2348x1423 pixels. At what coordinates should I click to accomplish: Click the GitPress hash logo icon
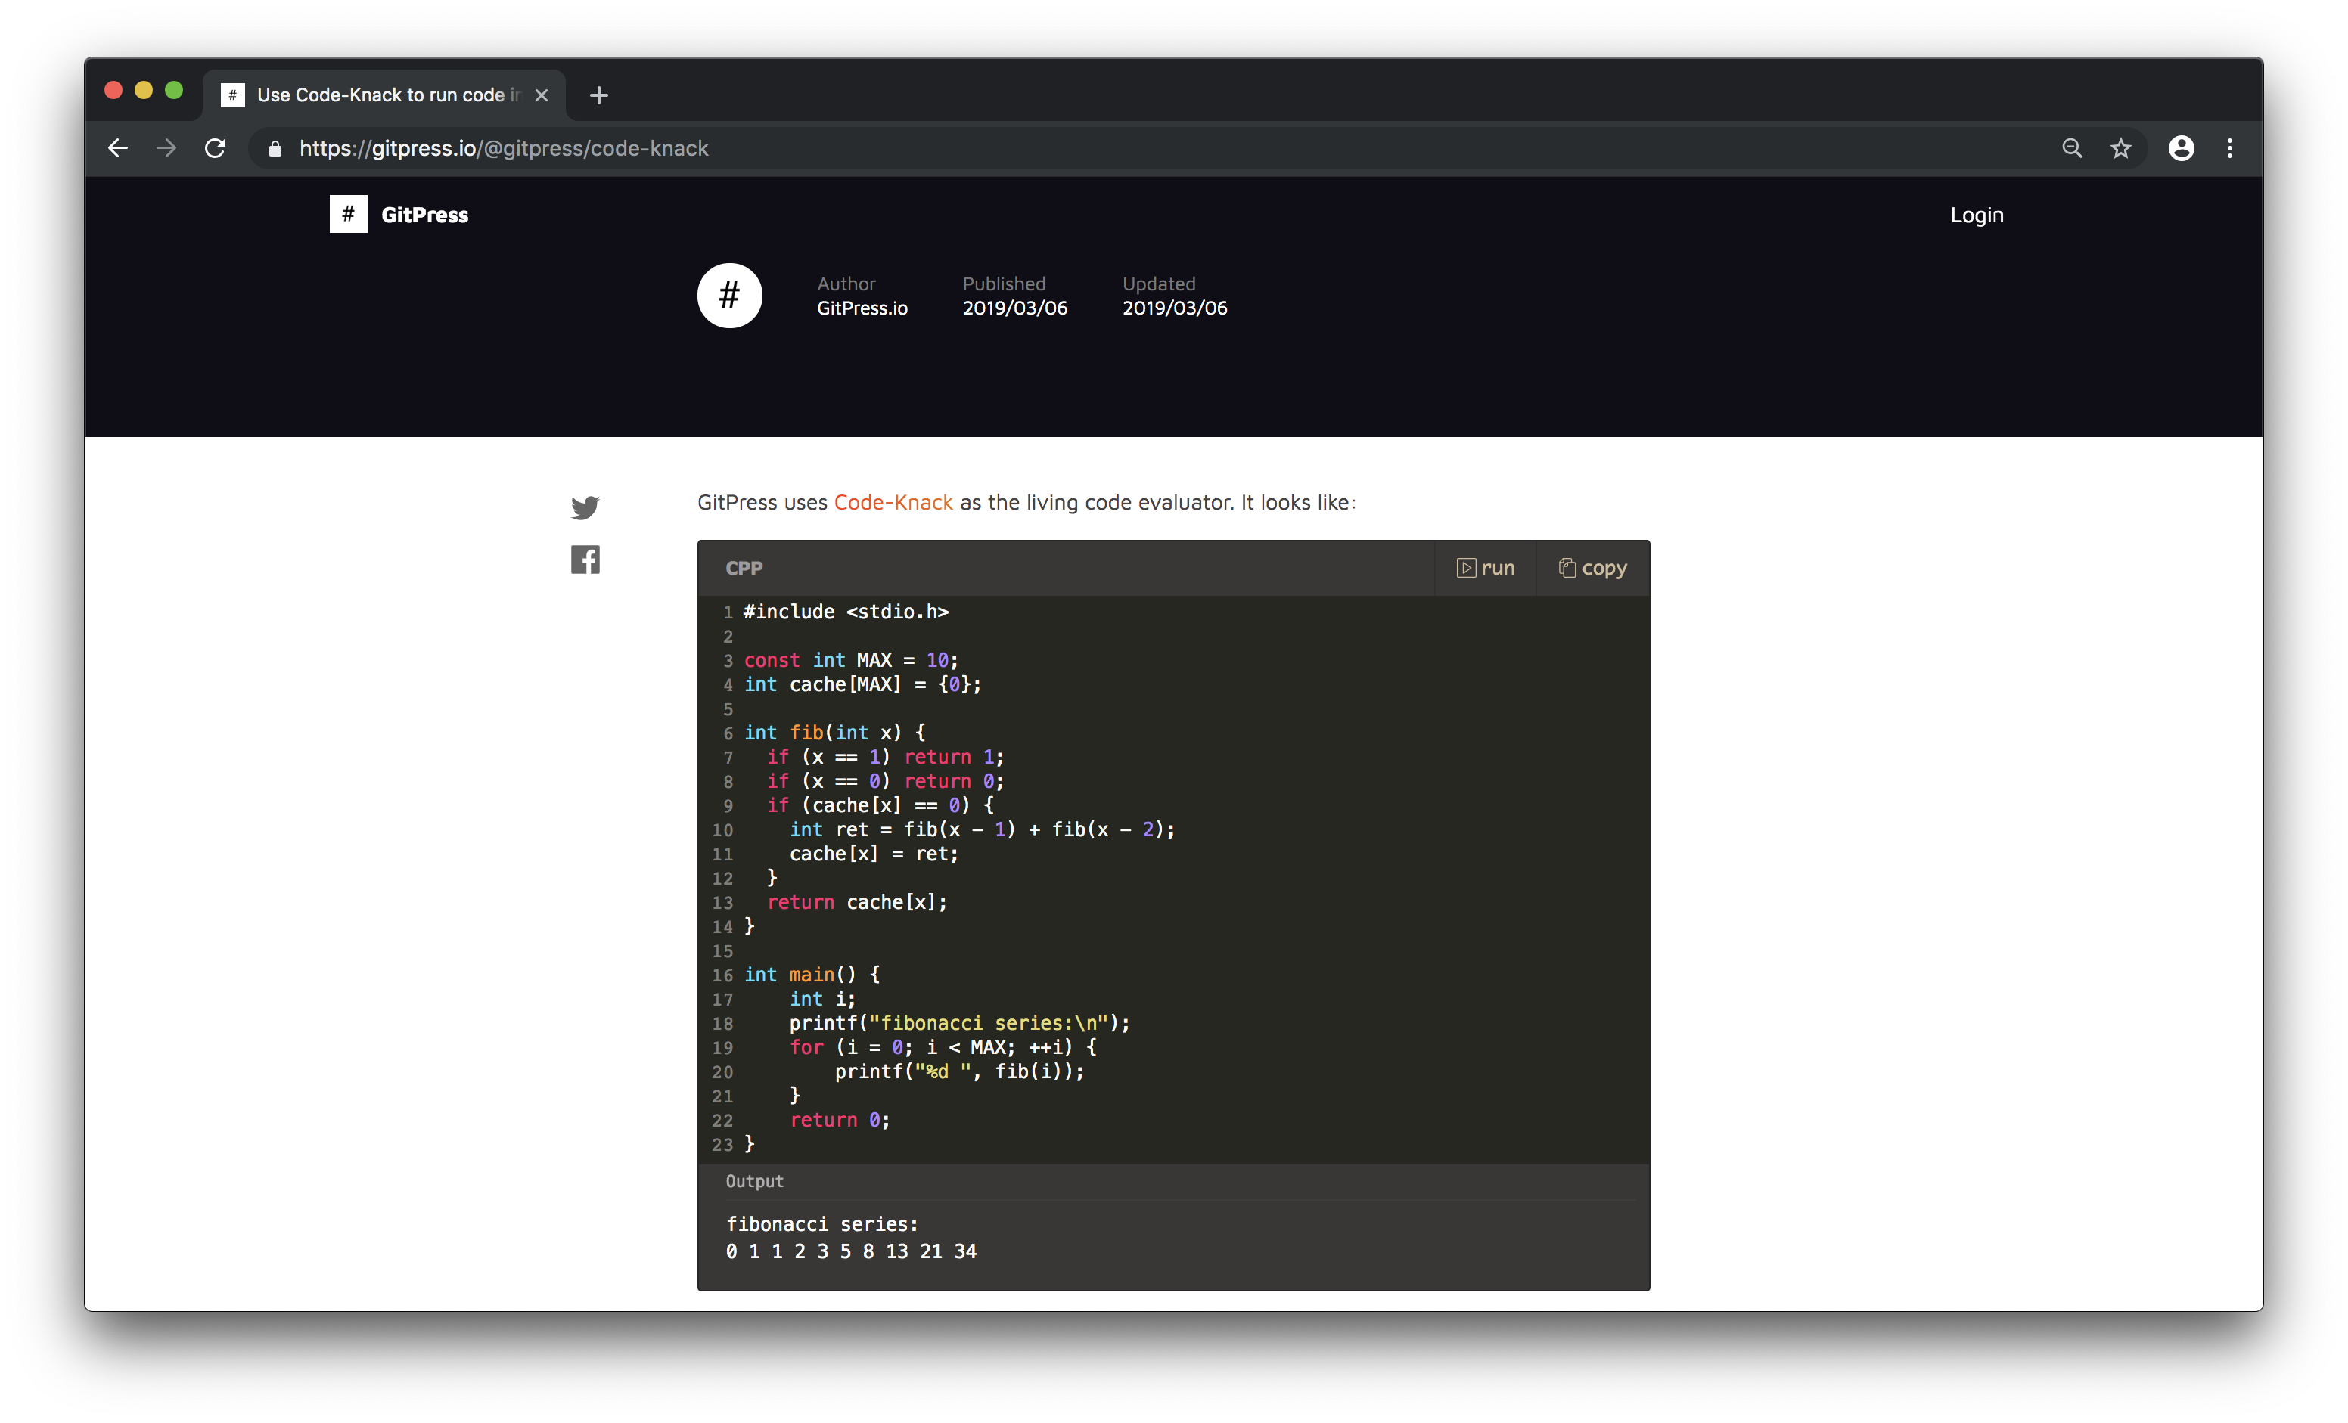tap(348, 214)
